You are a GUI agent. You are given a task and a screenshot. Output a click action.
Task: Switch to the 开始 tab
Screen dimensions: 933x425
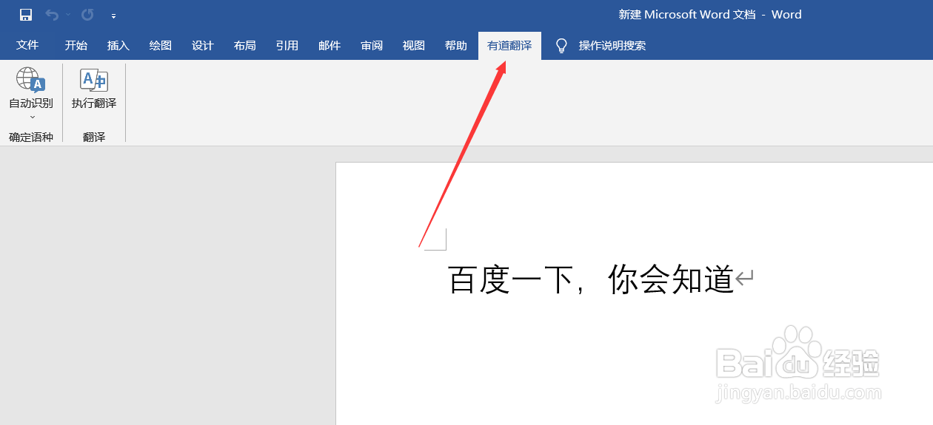click(x=76, y=45)
